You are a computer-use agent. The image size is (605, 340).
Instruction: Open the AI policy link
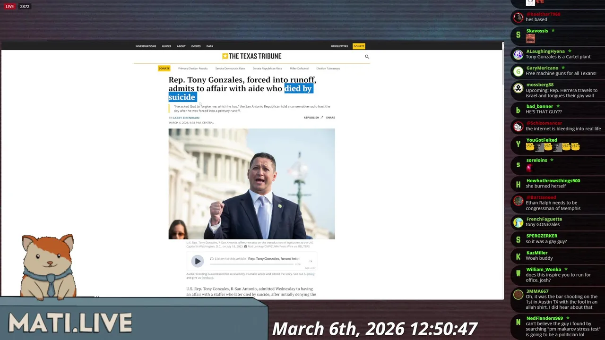point(309,274)
